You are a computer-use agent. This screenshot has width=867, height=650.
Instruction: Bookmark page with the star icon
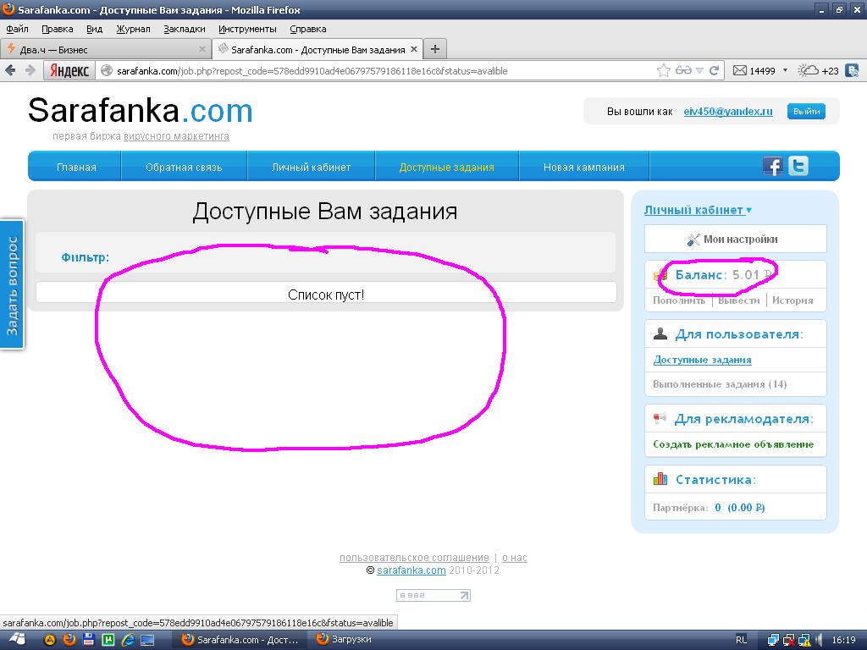[664, 70]
